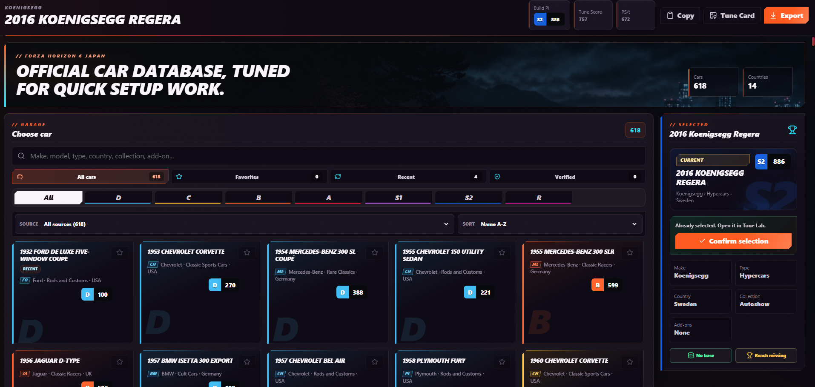Click the CH badge on 1955 Chevrolet 150 Utility Sedan

[408, 272]
